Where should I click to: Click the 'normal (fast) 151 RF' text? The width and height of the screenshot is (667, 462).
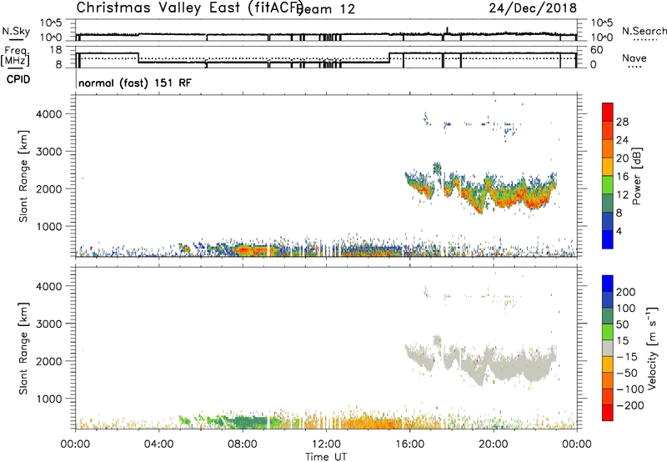pyautogui.click(x=135, y=83)
